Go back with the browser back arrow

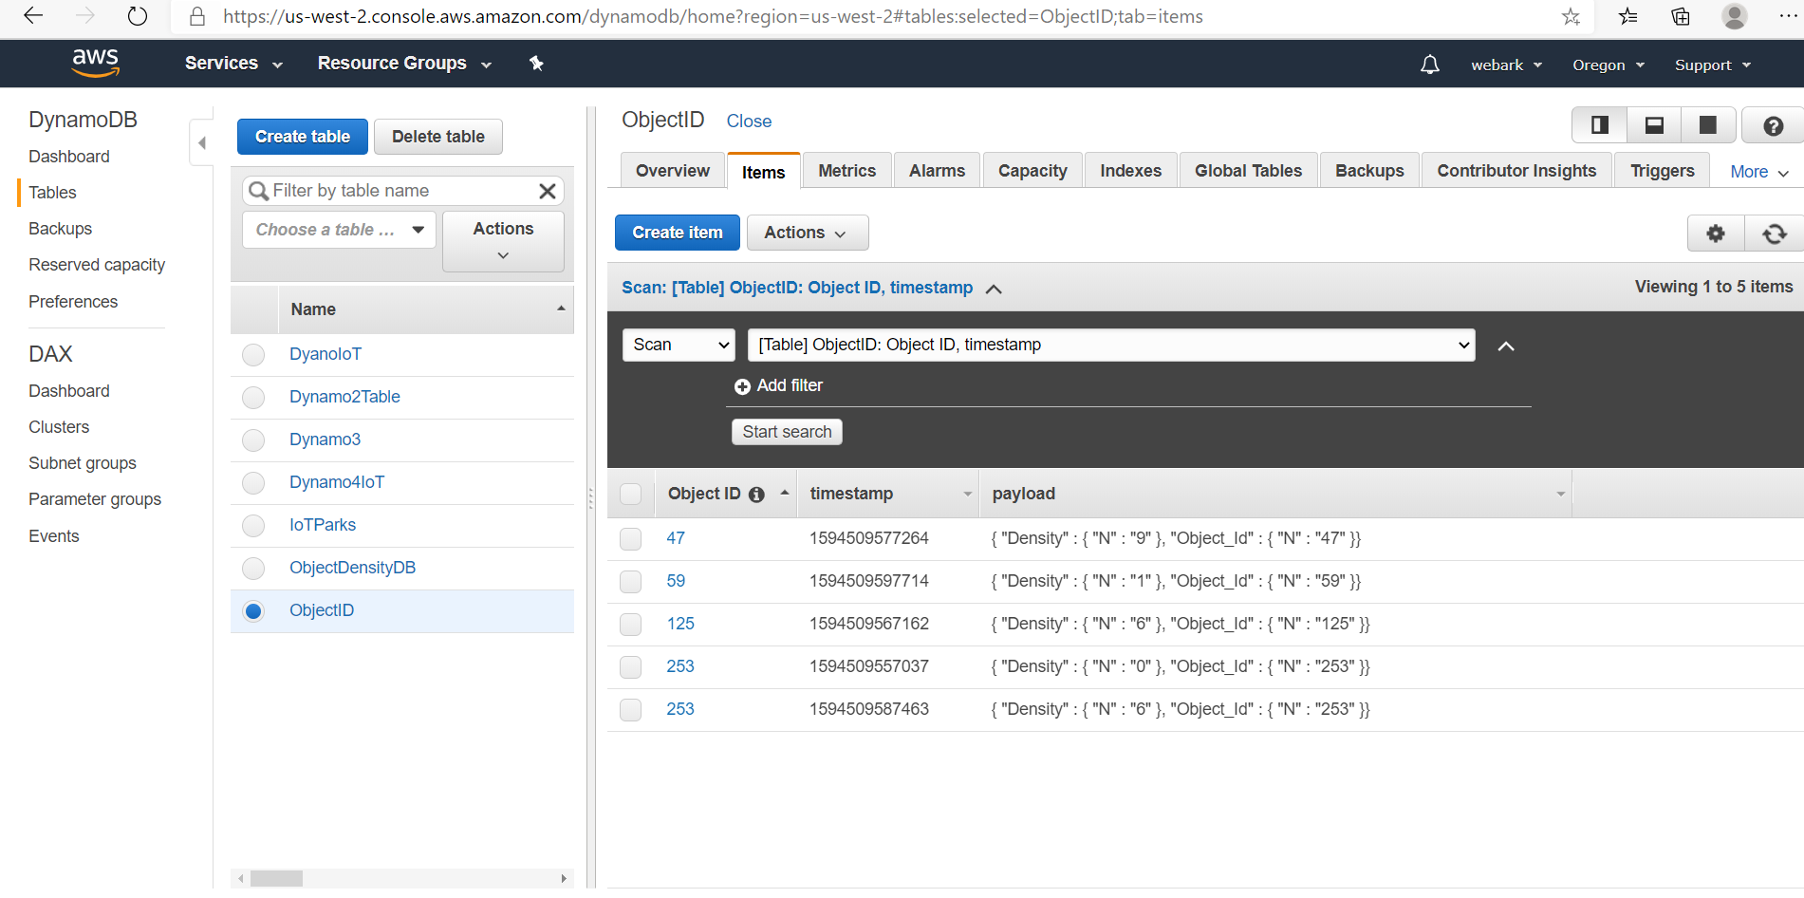click(x=33, y=15)
